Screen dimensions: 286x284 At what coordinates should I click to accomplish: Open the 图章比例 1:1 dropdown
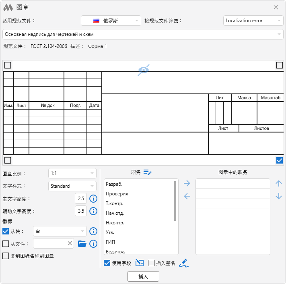(x=72, y=174)
